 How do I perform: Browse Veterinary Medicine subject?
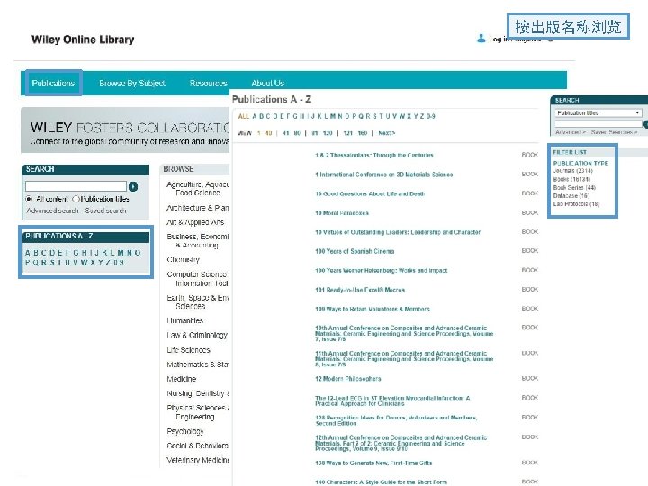coord(198,460)
